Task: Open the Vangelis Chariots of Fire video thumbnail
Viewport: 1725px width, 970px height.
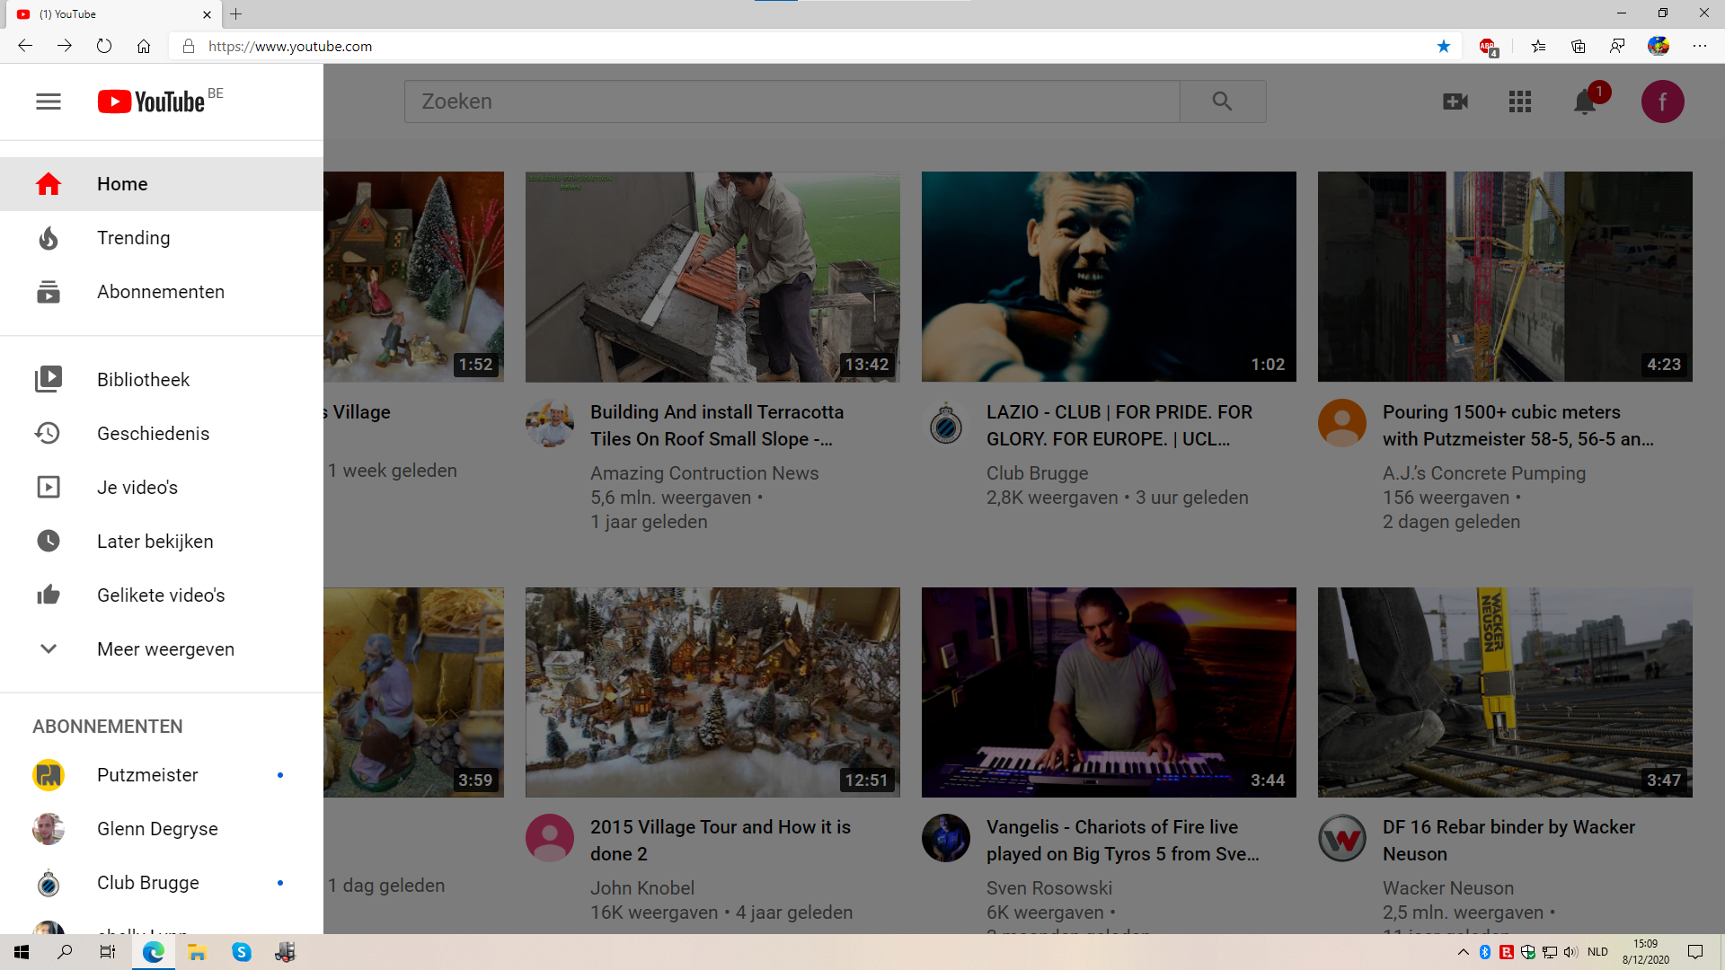Action: [x=1108, y=692]
